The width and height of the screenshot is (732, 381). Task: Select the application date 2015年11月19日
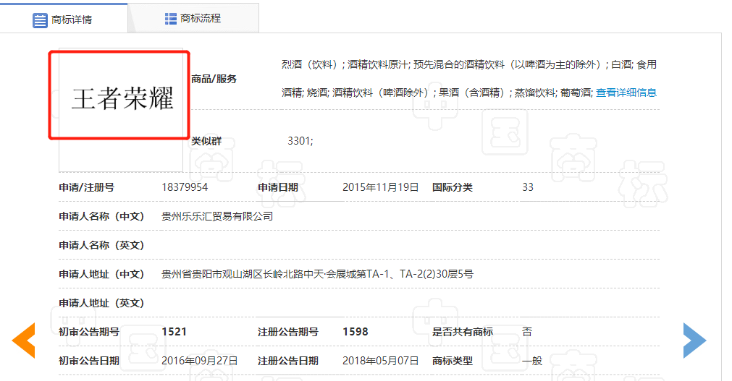click(380, 187)
